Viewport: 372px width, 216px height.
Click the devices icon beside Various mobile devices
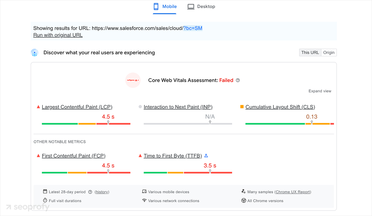click(x=144, y=192)
